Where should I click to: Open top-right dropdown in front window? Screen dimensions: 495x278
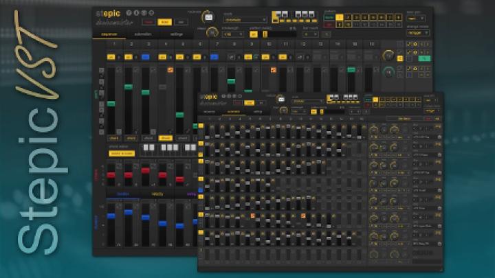pos(430,100)
